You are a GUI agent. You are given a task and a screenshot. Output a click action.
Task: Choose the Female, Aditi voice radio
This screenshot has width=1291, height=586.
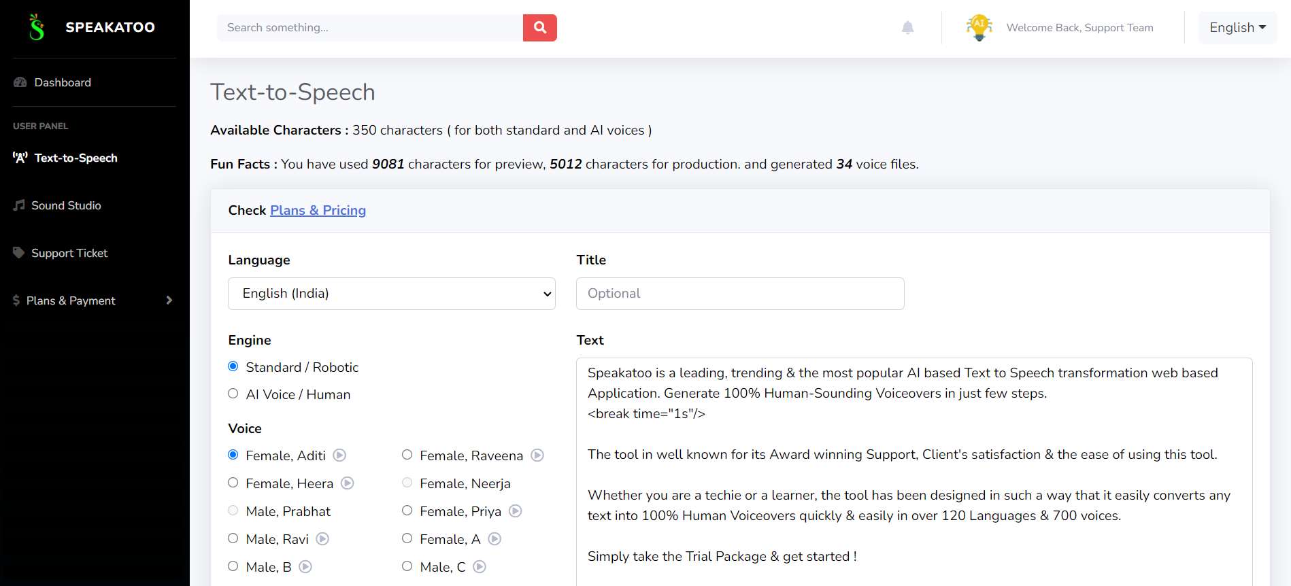click(x=233, y=455)
